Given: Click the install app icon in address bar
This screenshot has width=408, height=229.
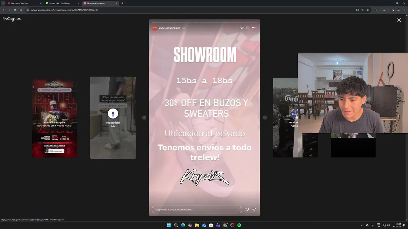Looking at the screenshot, I should pyautogui.click(x=357, y=10).
